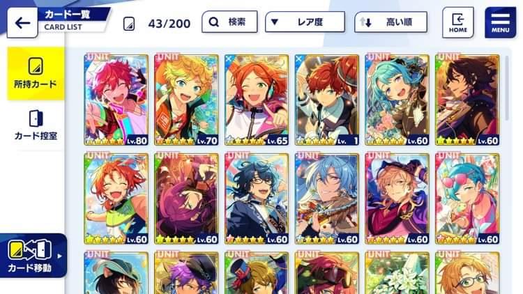Pick the card with pink sunglasses

pos(467,199)
